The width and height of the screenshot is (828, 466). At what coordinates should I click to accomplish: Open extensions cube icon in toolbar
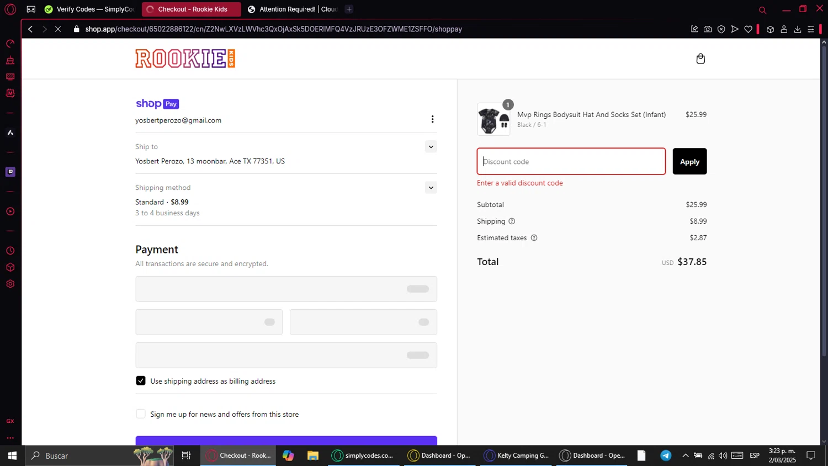770,29
